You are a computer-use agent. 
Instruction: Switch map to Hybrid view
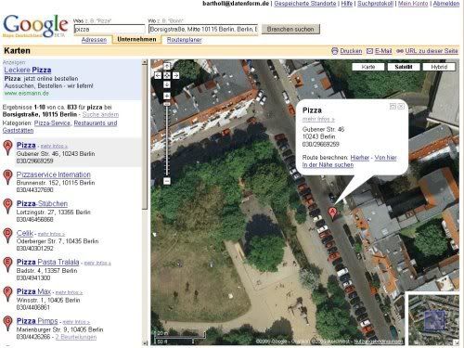tap(439, 67)
